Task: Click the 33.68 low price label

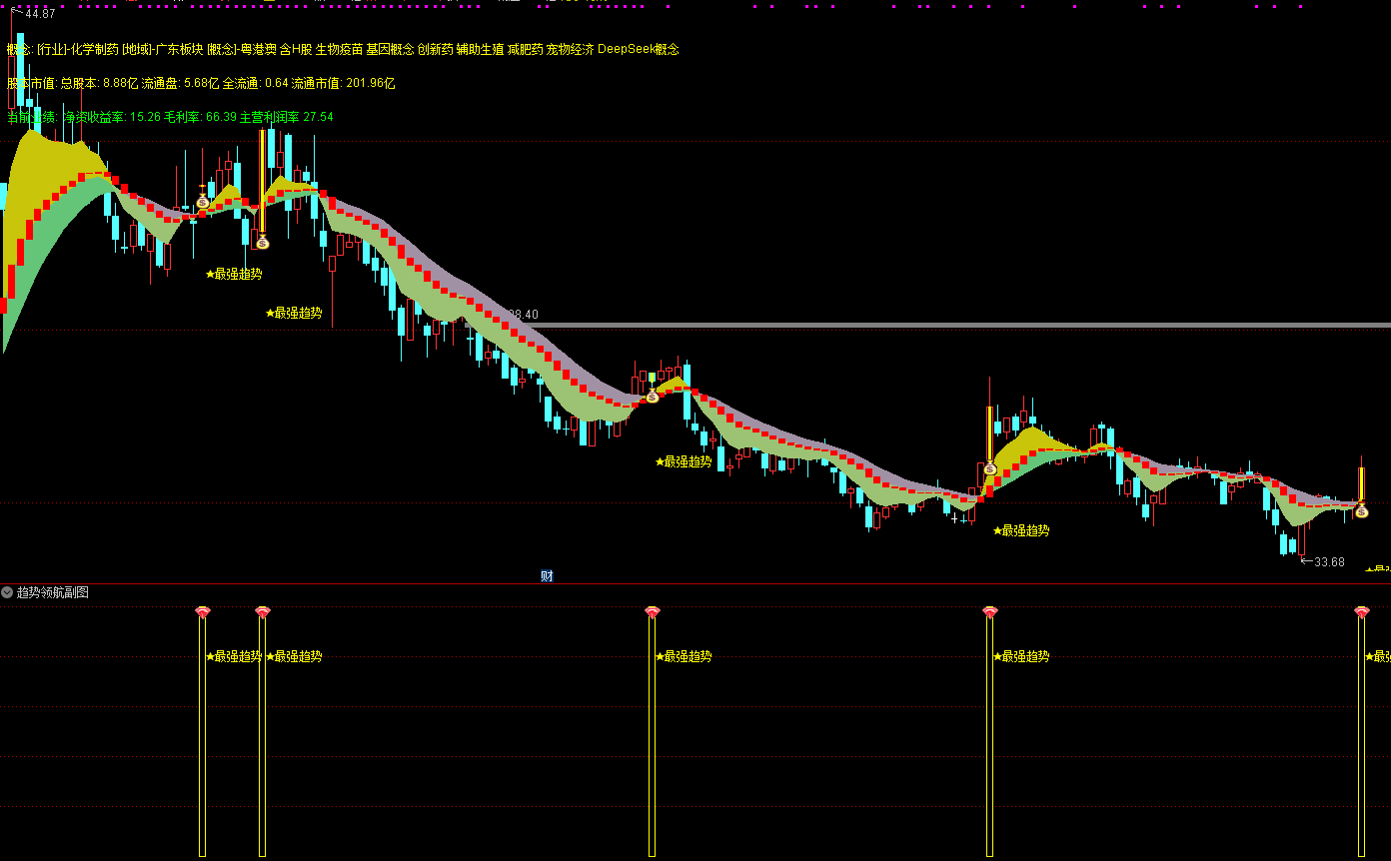Action: [1329, 562]
